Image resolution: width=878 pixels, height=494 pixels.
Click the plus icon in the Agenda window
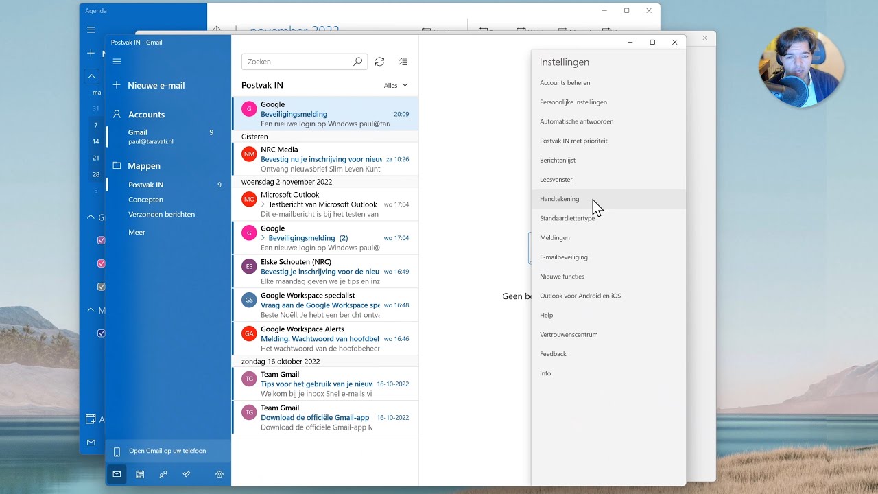tap(91, 53)
